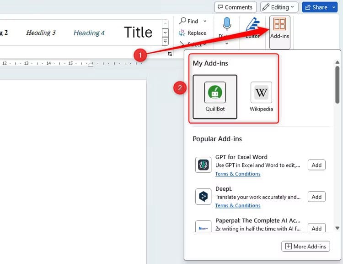Expand the Dictate options chevron
The height and width of the screenshot is (264, 343).
(227, 44)
